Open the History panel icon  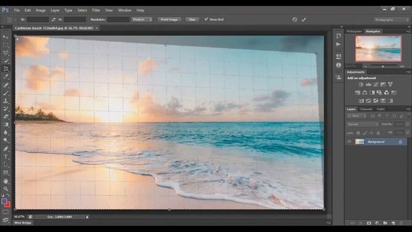339,35
